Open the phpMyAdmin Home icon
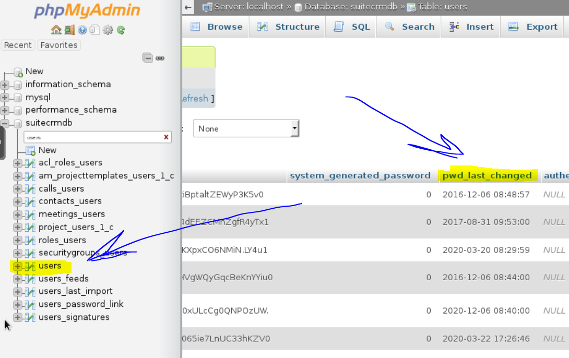Image resolution: width=569 pixels, height=358 pixels. 56,30
